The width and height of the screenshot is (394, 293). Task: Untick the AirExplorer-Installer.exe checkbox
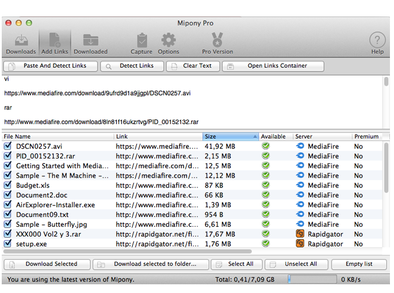pyautogui.click(x=8, y=204)
